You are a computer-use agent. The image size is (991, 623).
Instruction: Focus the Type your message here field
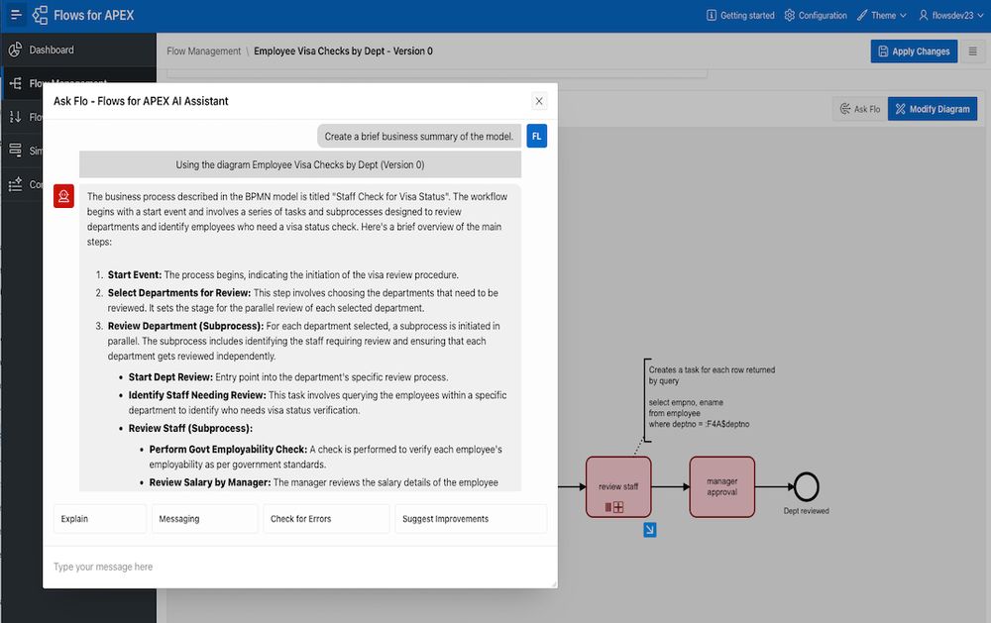pyautogui.click(x=300, y=567)
